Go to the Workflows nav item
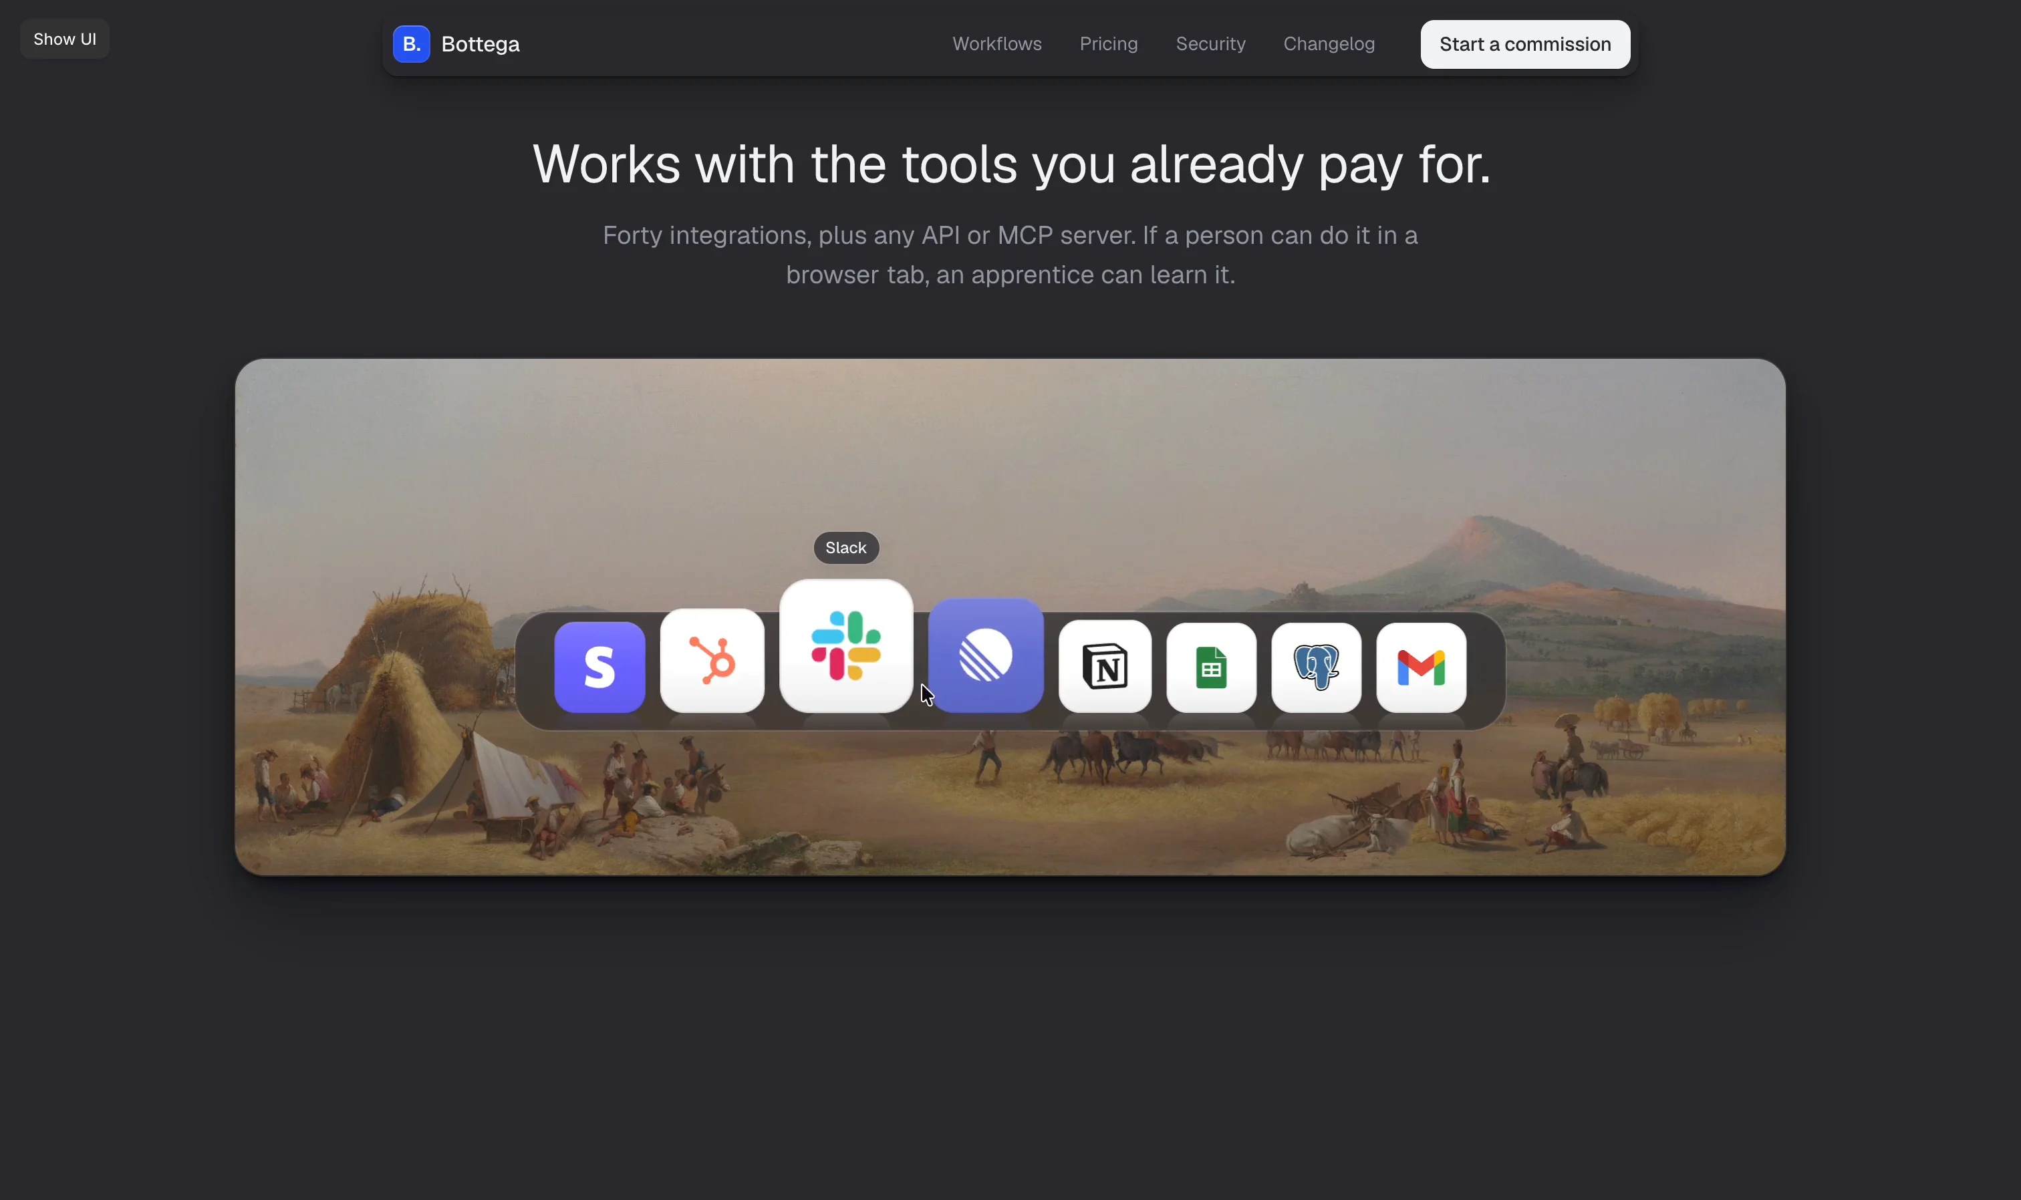The height and width of the screenshot is (1200, 2021). (996, 45)
